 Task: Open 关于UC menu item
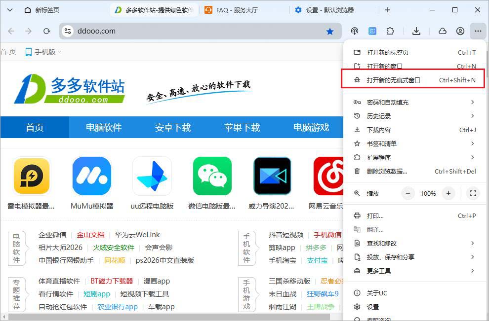[x=415, y=293]
